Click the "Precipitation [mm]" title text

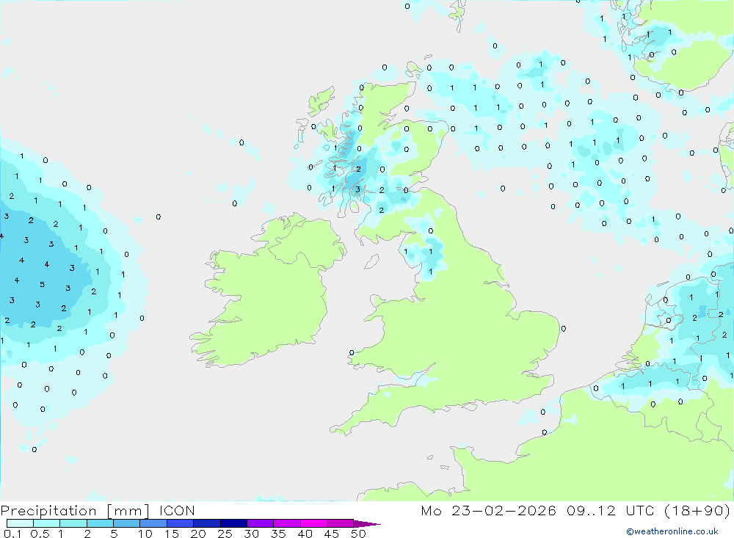click(75, 511)
